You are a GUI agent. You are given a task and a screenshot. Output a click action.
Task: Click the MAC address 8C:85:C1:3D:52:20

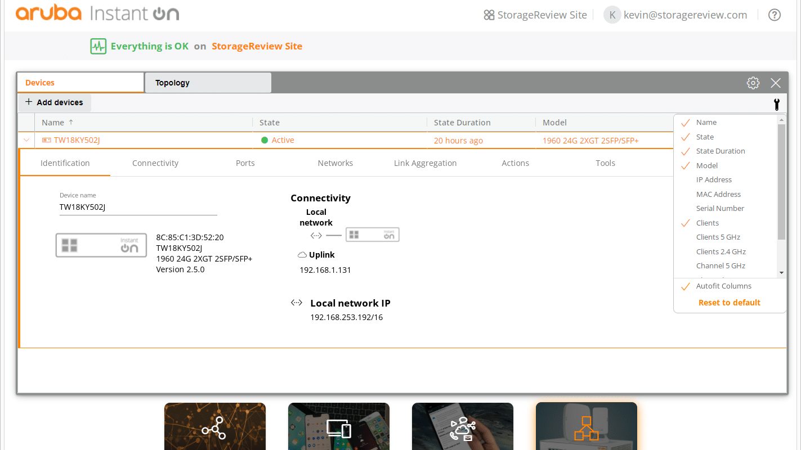190,237
